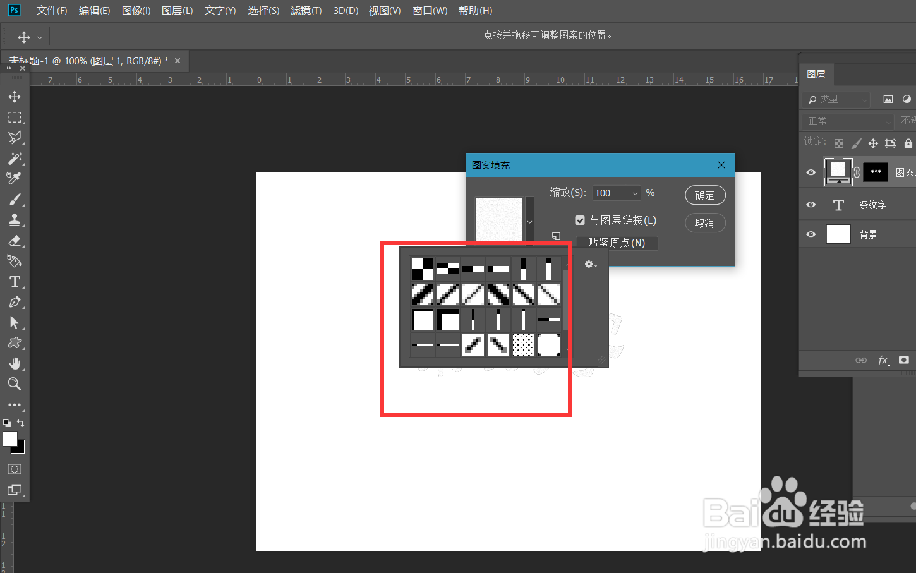916x573 pixels.
Task: Click the foreground color swatch
Action: tap(9, 438)
